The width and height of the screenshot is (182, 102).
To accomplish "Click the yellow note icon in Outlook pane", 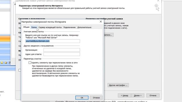I will point(2,63).
